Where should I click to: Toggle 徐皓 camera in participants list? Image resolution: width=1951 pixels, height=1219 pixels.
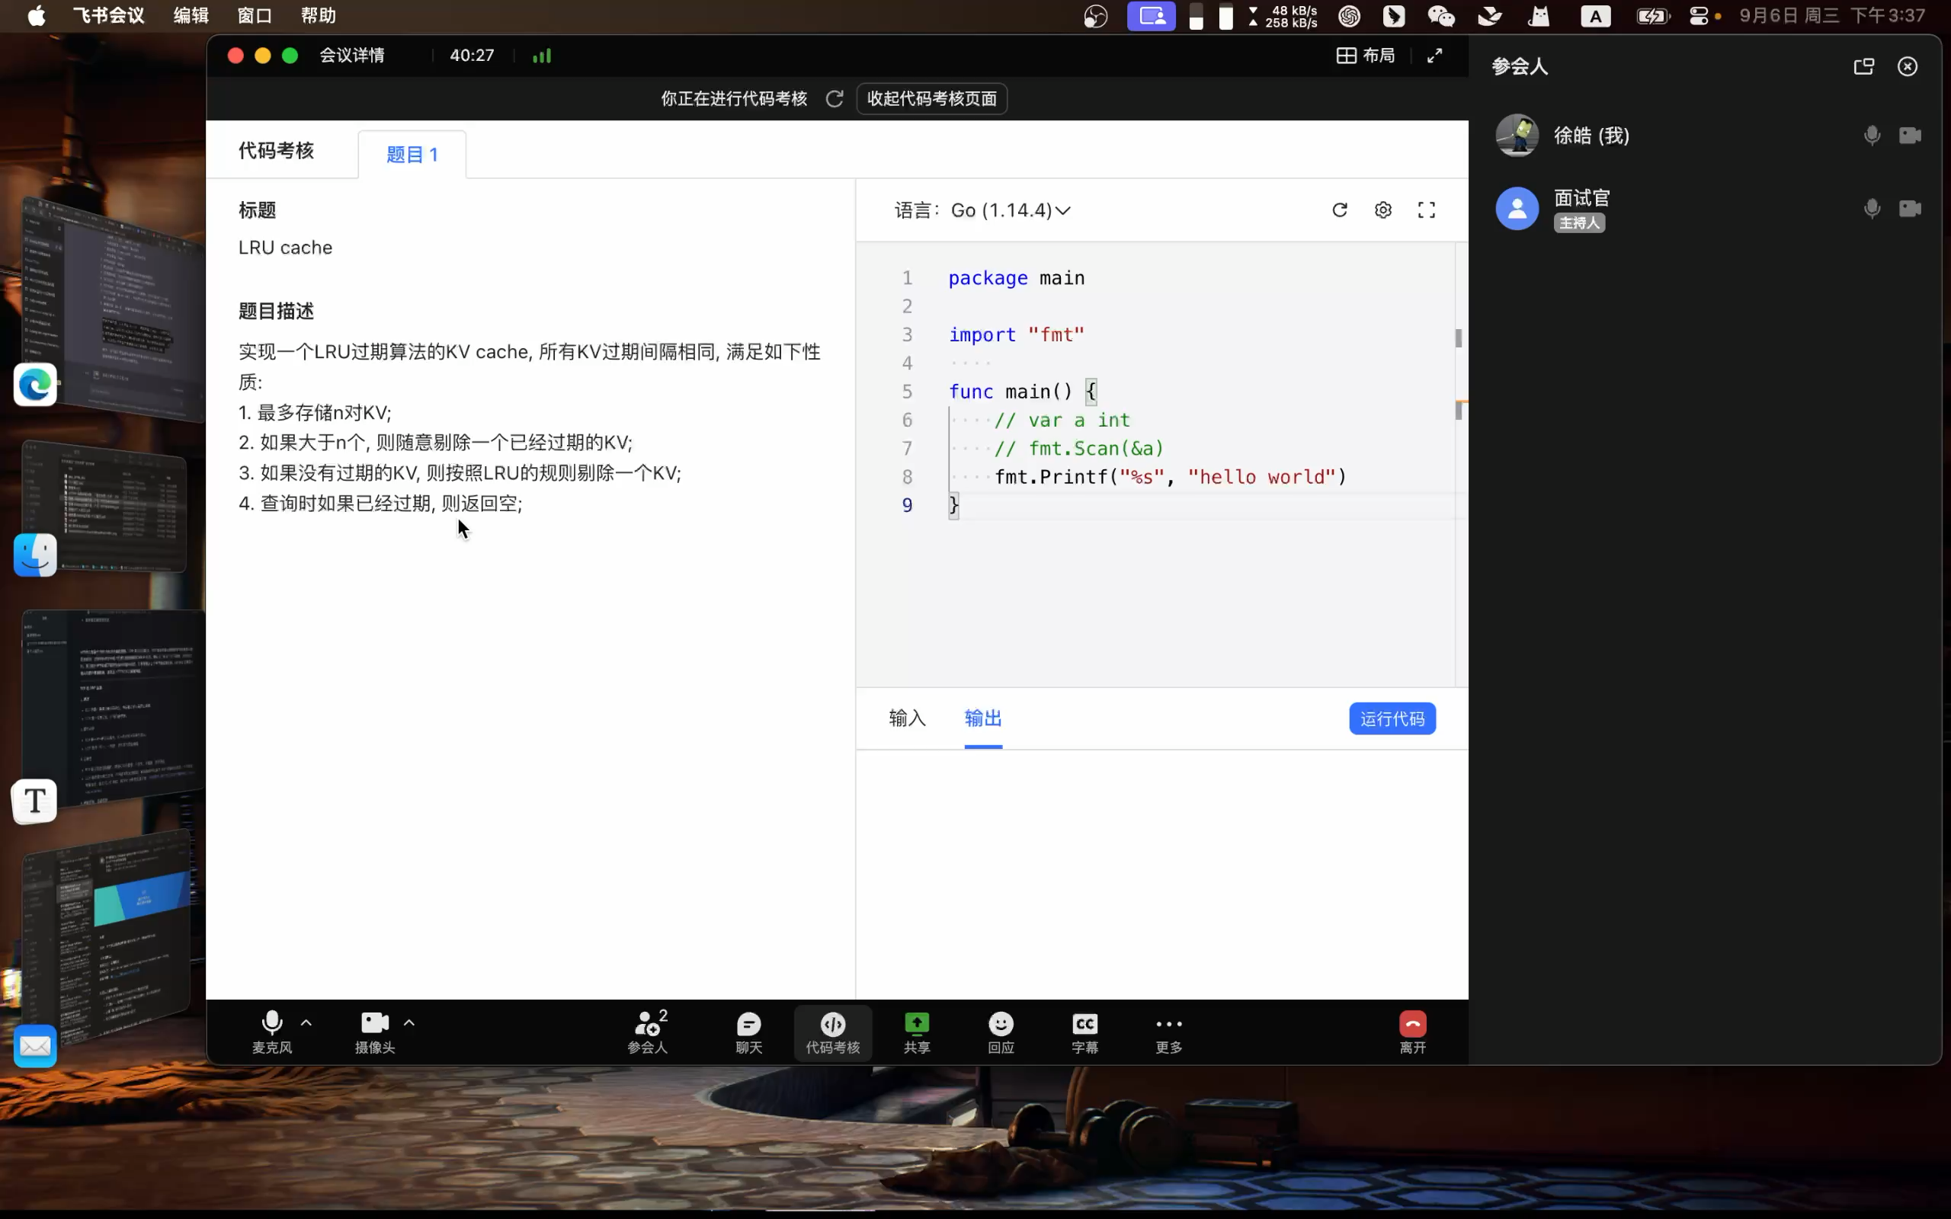pyautogui.click(x=1910, y=136)
